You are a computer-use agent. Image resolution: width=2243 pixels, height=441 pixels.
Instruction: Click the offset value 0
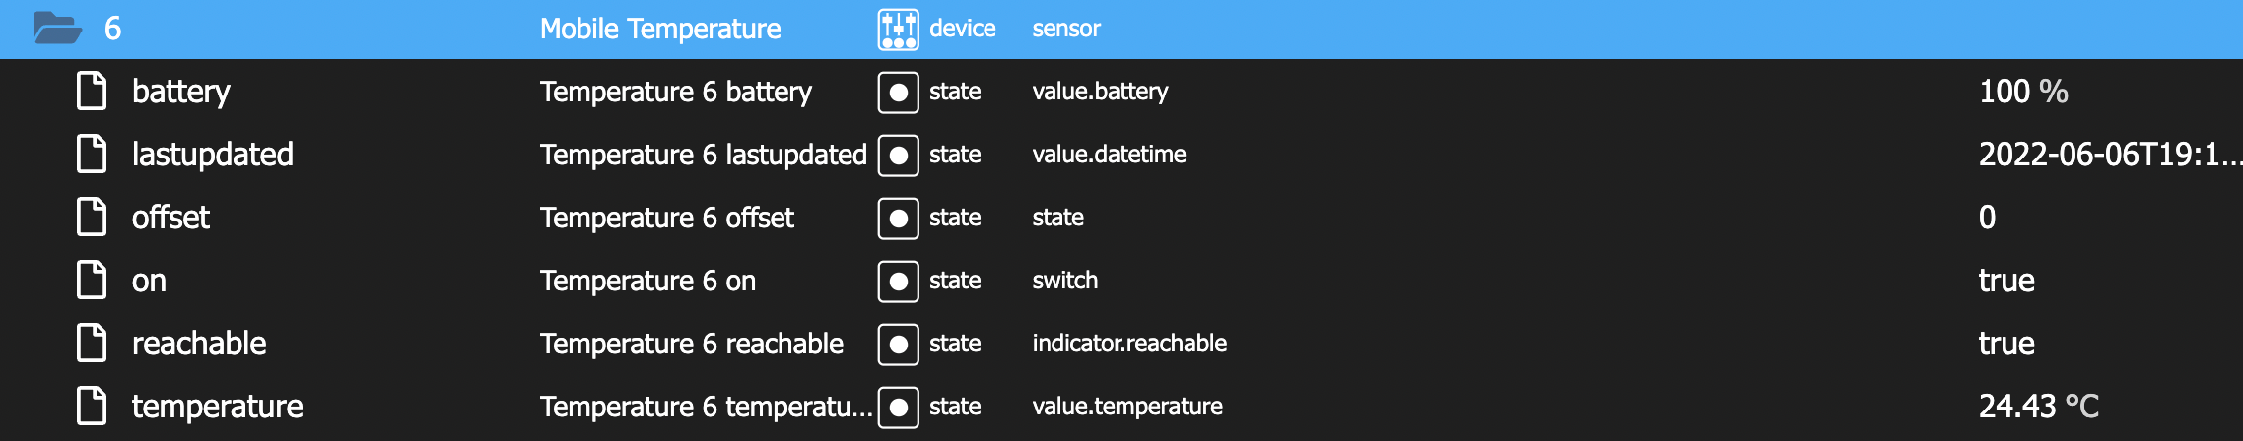1987,218
